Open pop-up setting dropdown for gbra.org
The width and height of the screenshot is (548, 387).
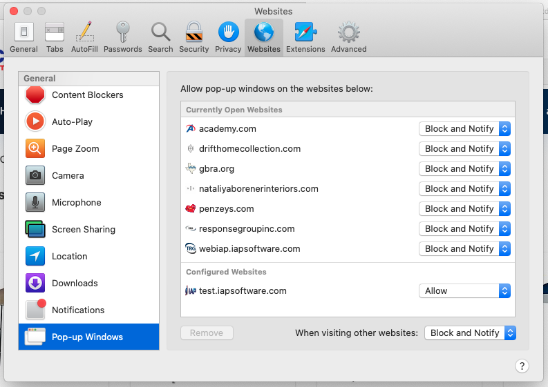pos(464,168)
